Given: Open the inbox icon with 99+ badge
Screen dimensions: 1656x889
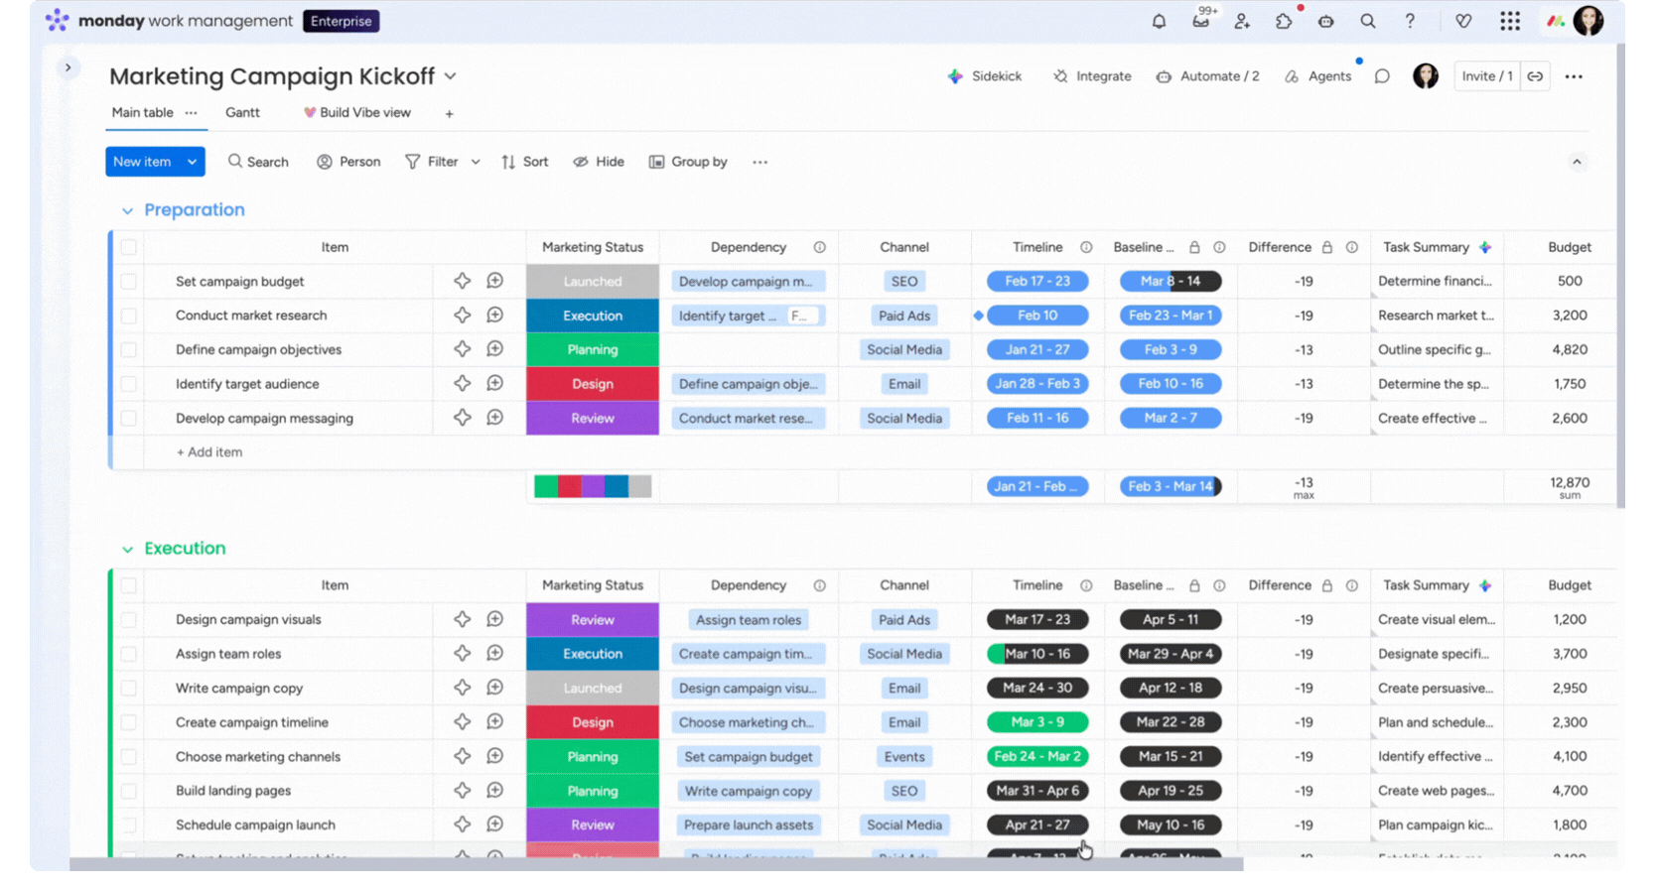Looking at the screenshot, I should point(1201,21).
